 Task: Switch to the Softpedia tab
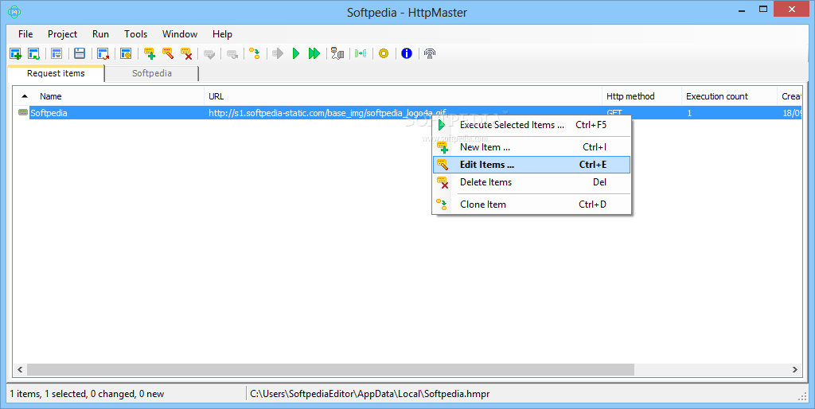click(152, 73)
